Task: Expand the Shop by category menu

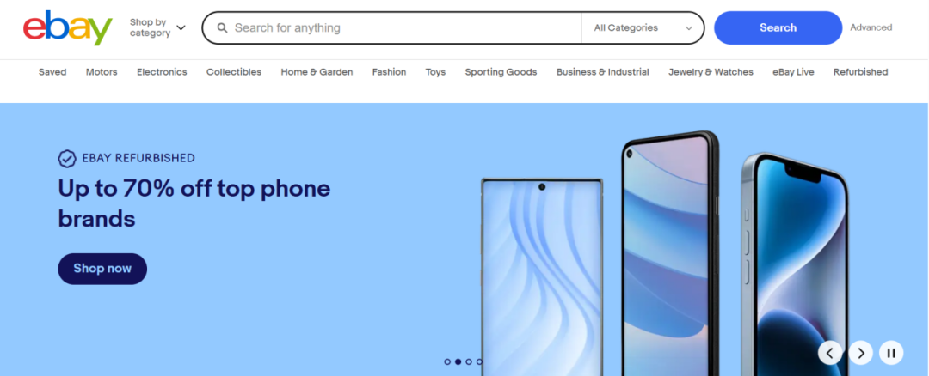Action: 157,27
